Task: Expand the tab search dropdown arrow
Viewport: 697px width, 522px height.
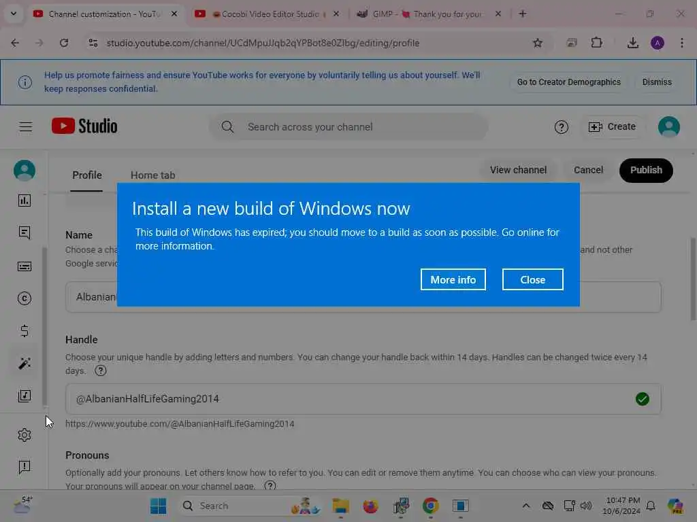Action: (14, 14)
